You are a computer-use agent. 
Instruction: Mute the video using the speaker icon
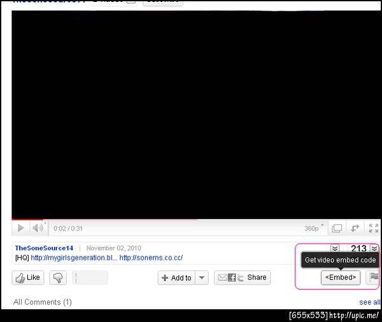38,228
